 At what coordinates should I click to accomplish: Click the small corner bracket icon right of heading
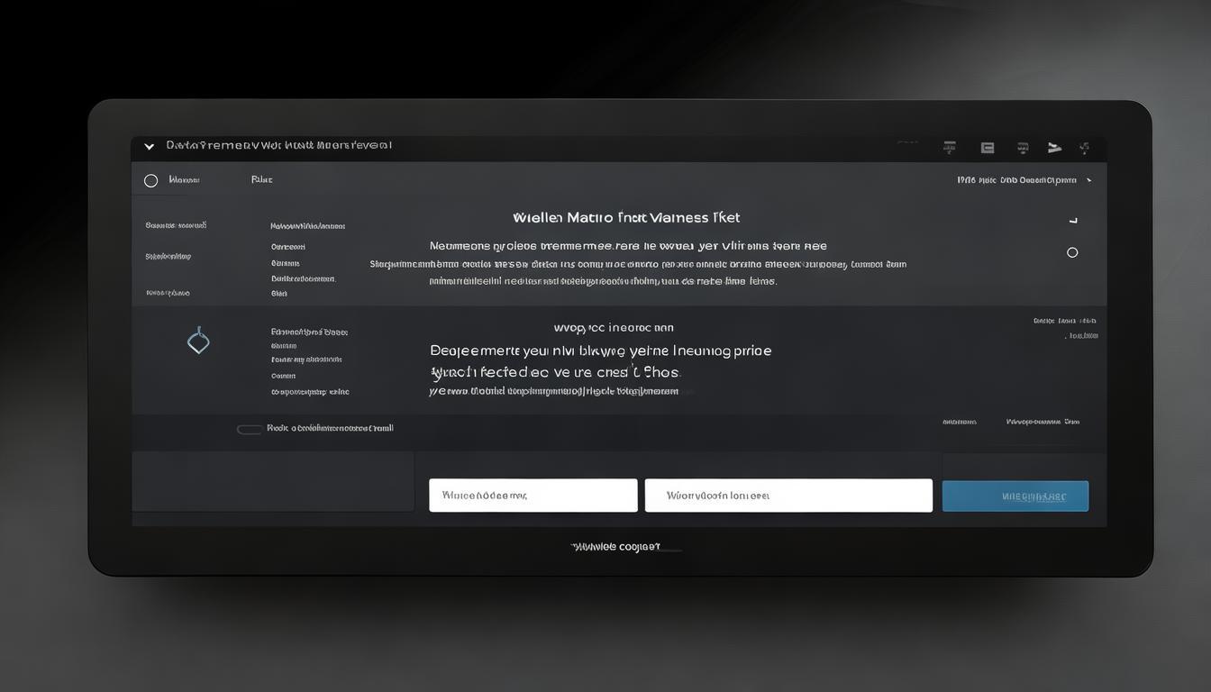coord(1072,220)
